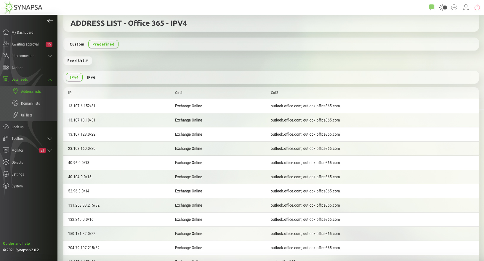The width and height of the screenshot is (484, 261).
Task: Click the Awaiting approval 15 badge
Action: [x=49, y=44]
